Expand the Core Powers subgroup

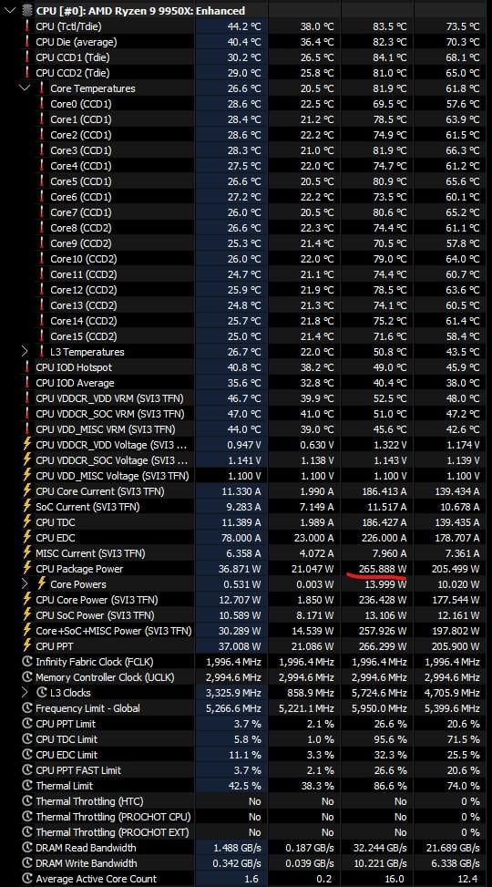(25, 584)
